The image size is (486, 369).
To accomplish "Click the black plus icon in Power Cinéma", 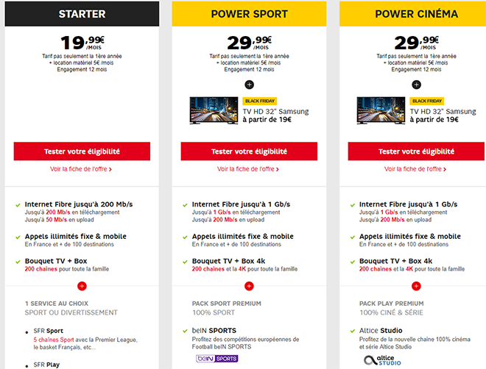I will pos(416,85).
